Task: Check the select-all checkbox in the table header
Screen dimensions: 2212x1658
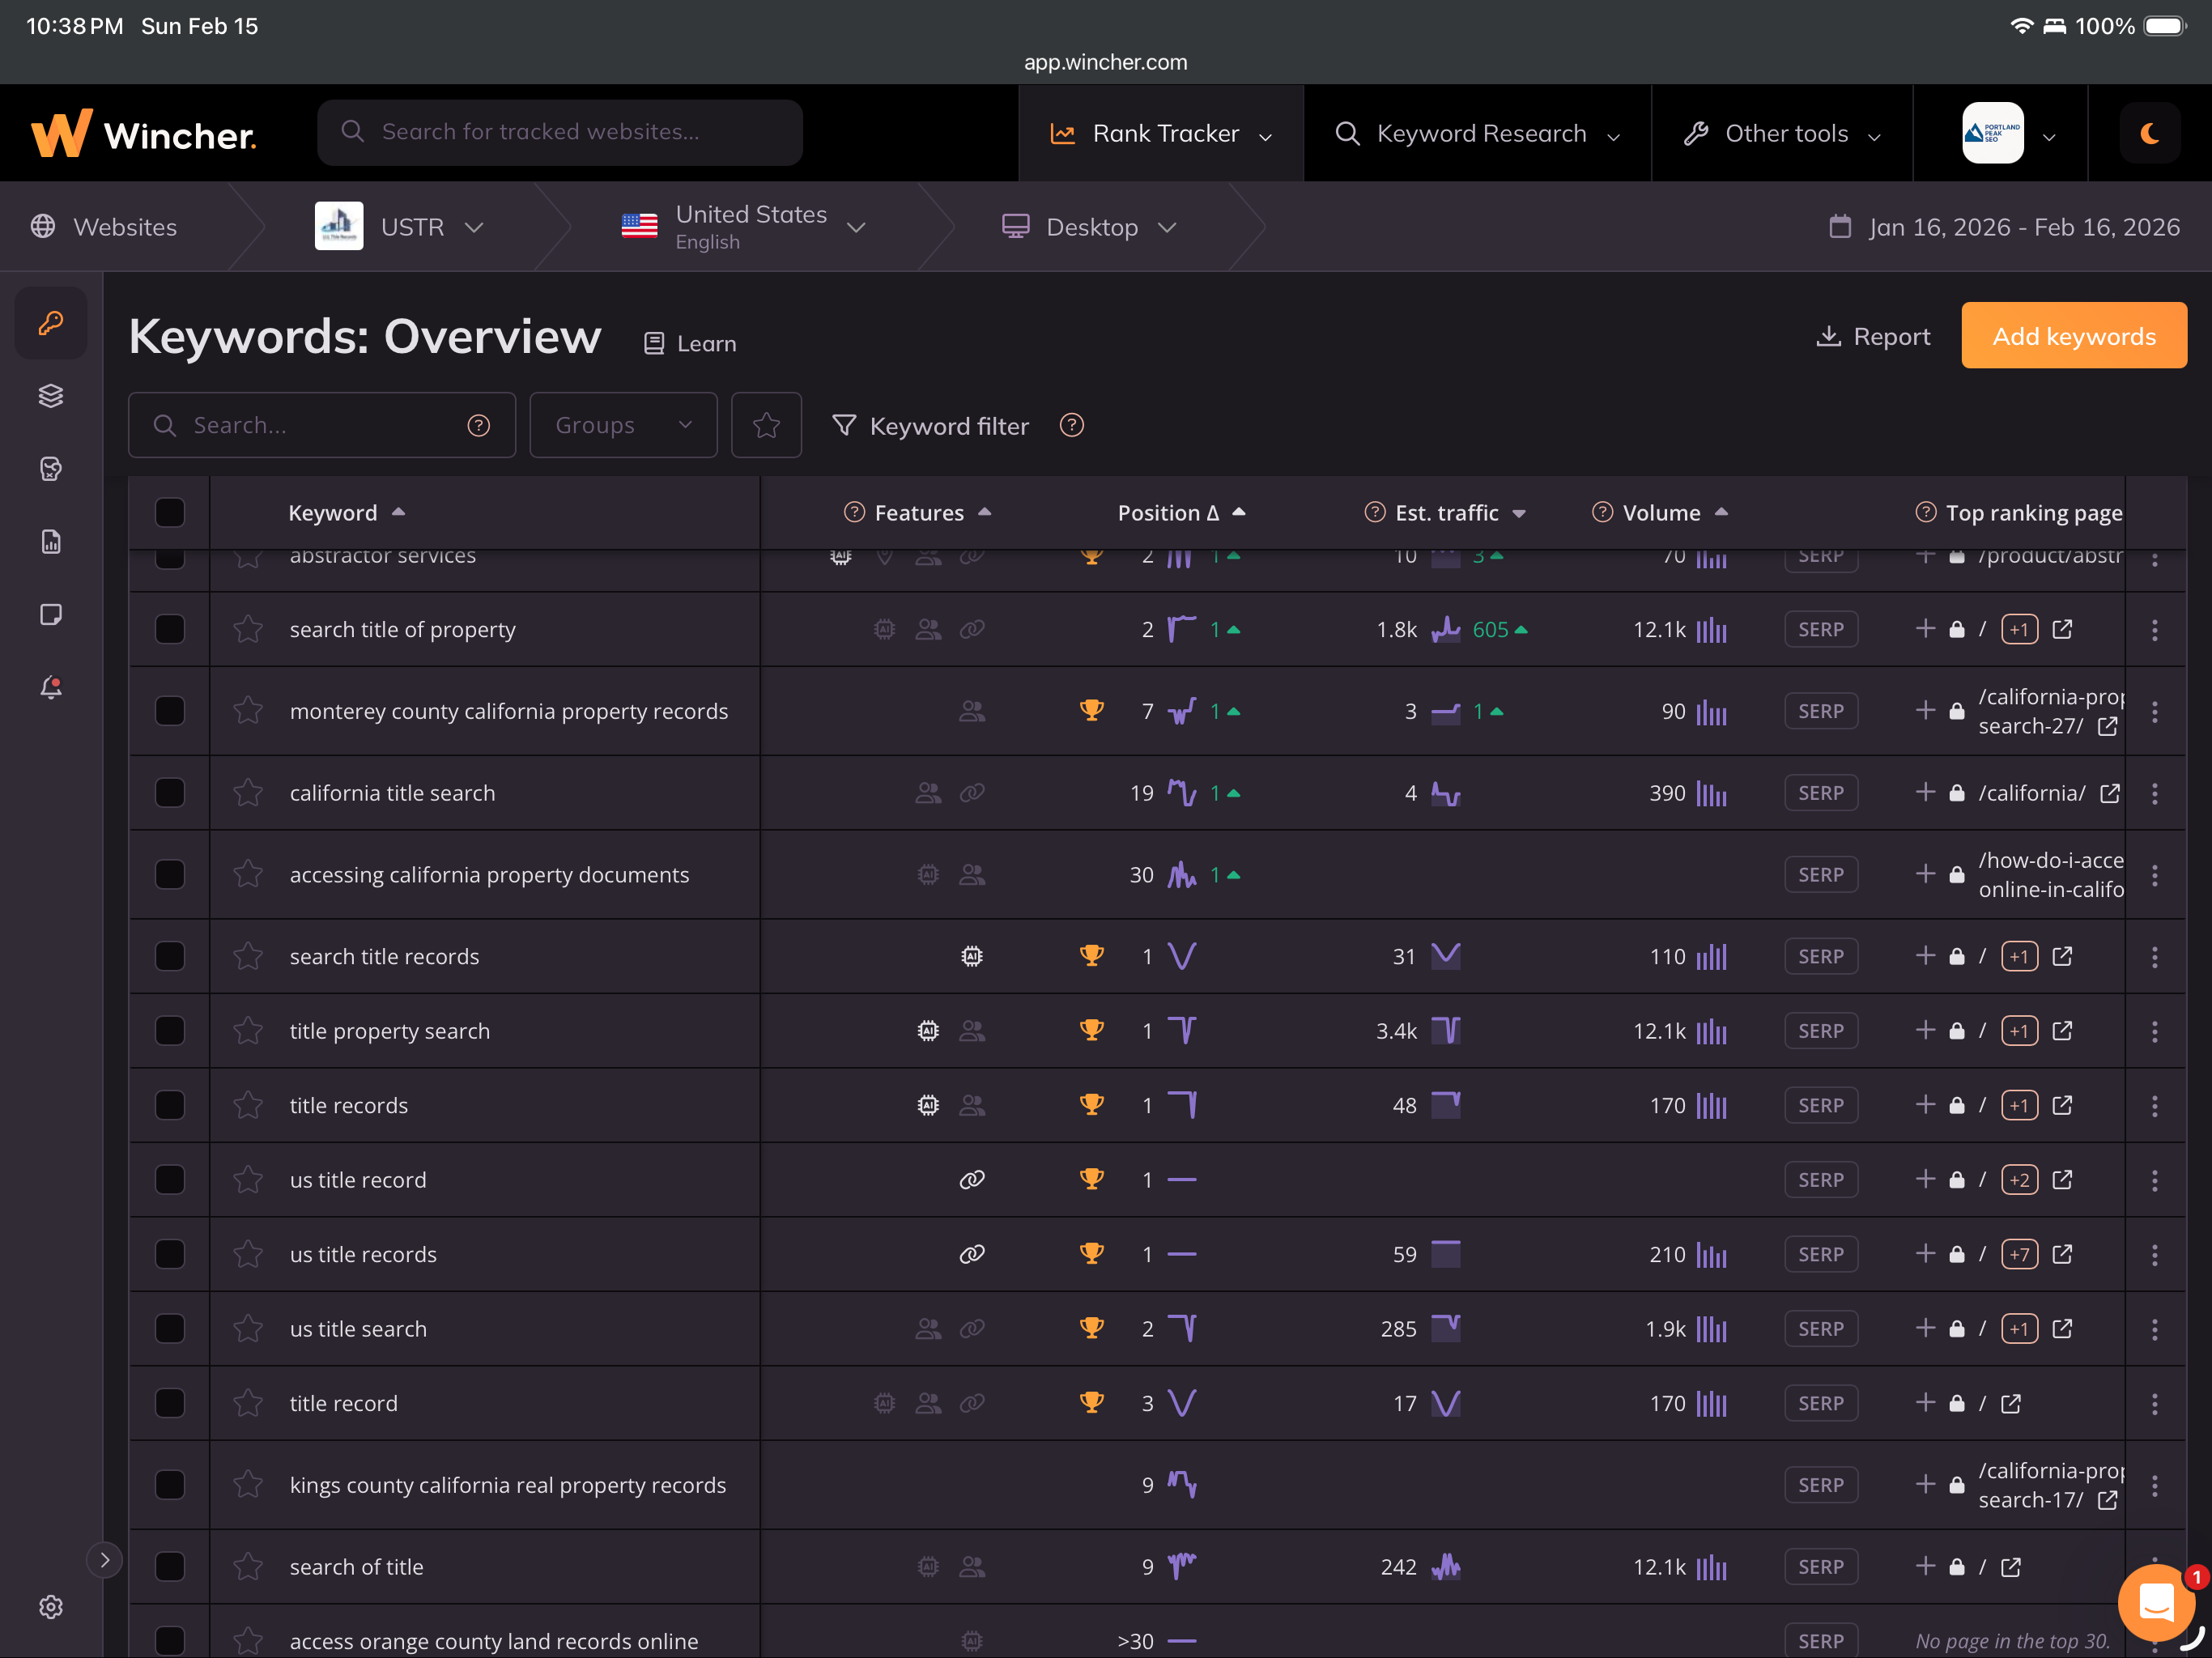Action: click(x=169, y=512)
